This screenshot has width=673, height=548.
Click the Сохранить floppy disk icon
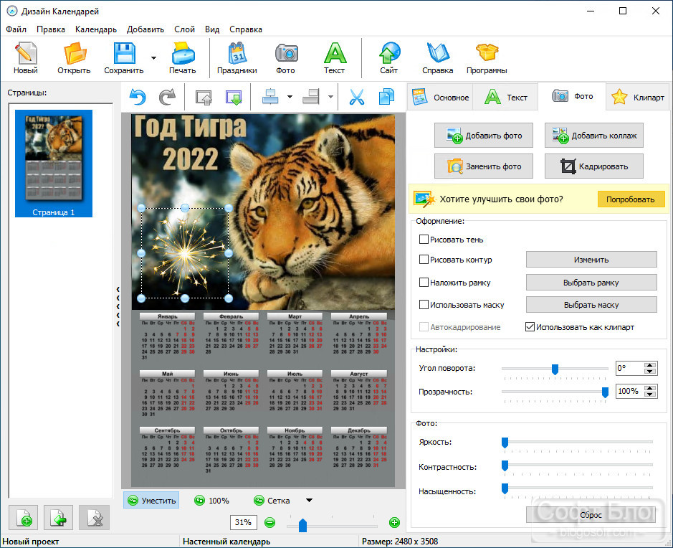tap(125, 58)
